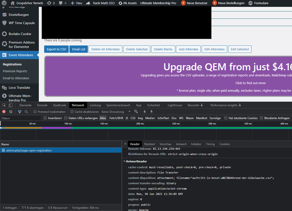
Task: Open Click to find out more link
Action: (250, 83)
